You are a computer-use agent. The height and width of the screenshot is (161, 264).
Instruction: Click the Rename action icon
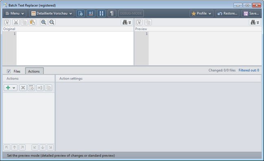(40, 88)
